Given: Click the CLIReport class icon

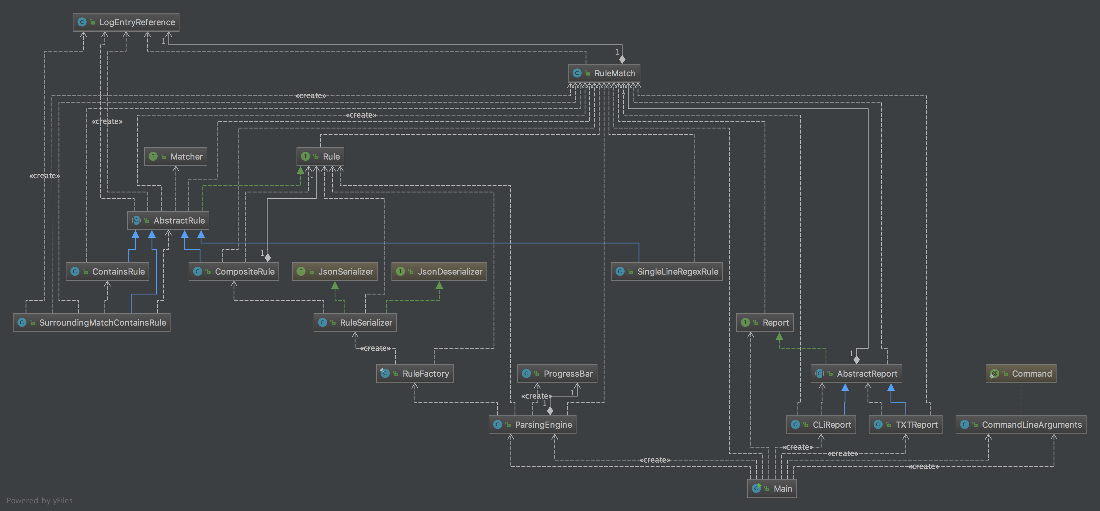Looking at the screenshot, I should [x=795, y=425].
